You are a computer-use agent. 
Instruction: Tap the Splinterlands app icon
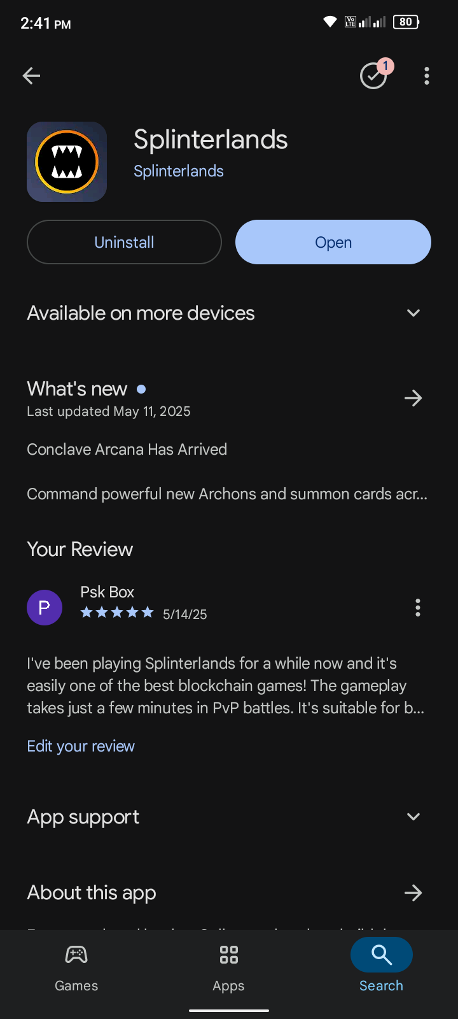click(67, 162)
